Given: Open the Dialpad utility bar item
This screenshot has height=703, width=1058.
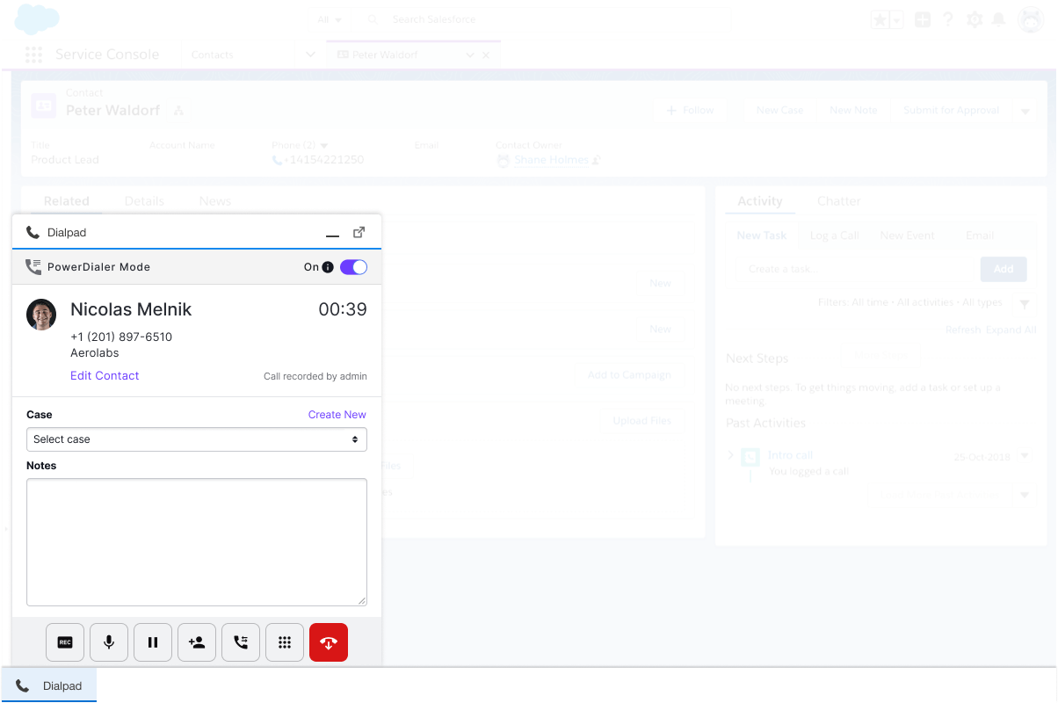Looking at the screenshot, I should 49,686.
